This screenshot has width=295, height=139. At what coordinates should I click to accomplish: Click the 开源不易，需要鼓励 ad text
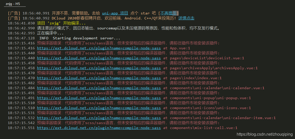[x=76, y=13]
